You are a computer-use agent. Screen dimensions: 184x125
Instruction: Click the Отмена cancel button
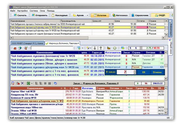click(157, 72)
